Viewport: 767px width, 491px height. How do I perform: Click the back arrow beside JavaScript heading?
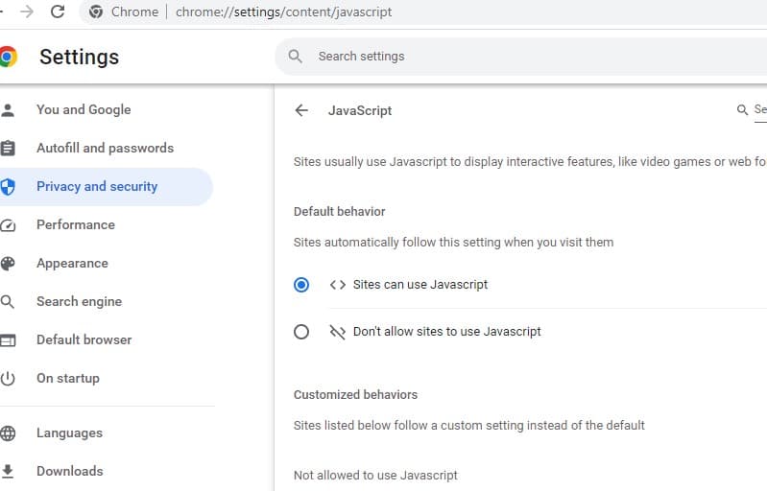point(301,110)
